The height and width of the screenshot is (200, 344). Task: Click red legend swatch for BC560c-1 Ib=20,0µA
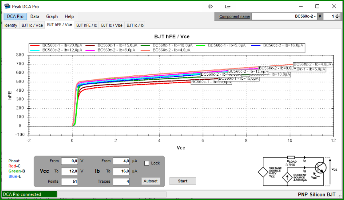tap(35, 45)
